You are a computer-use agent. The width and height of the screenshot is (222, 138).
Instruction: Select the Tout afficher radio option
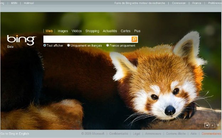[x=44, y=45]
